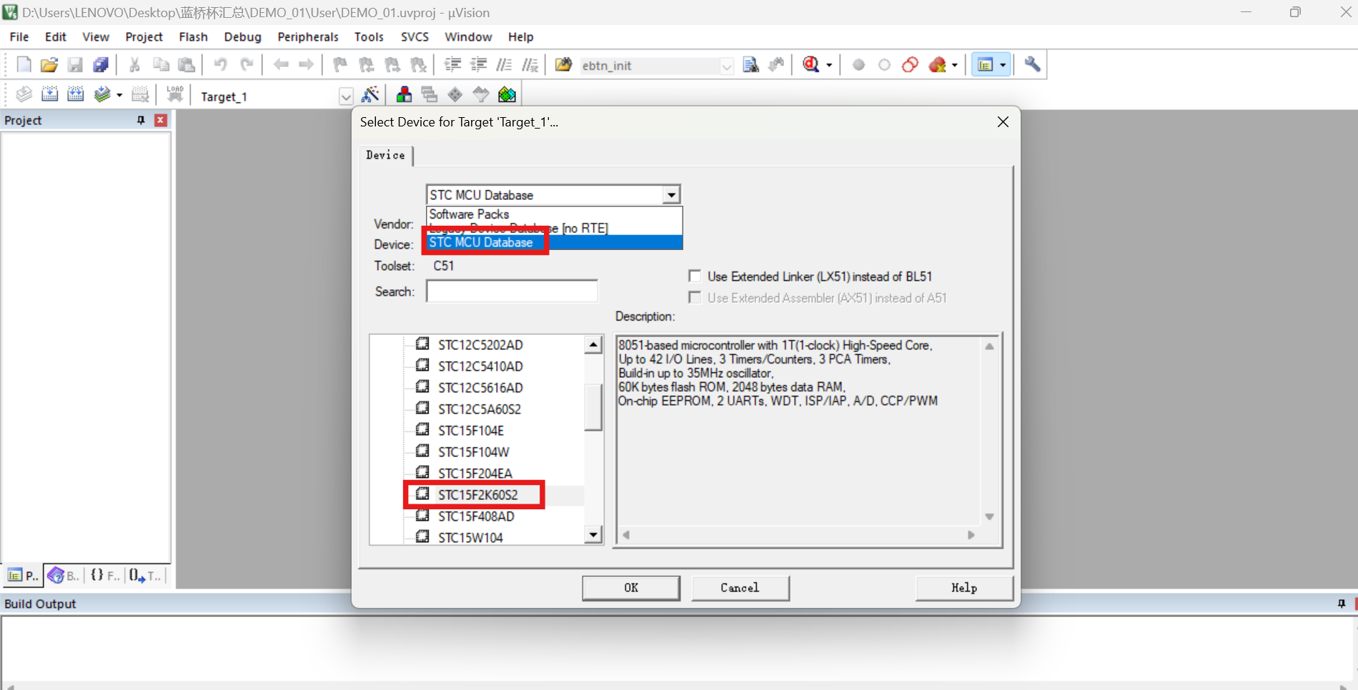Click the Rebuild all target files icon
Screen dimensions: 1358x690
75,94
